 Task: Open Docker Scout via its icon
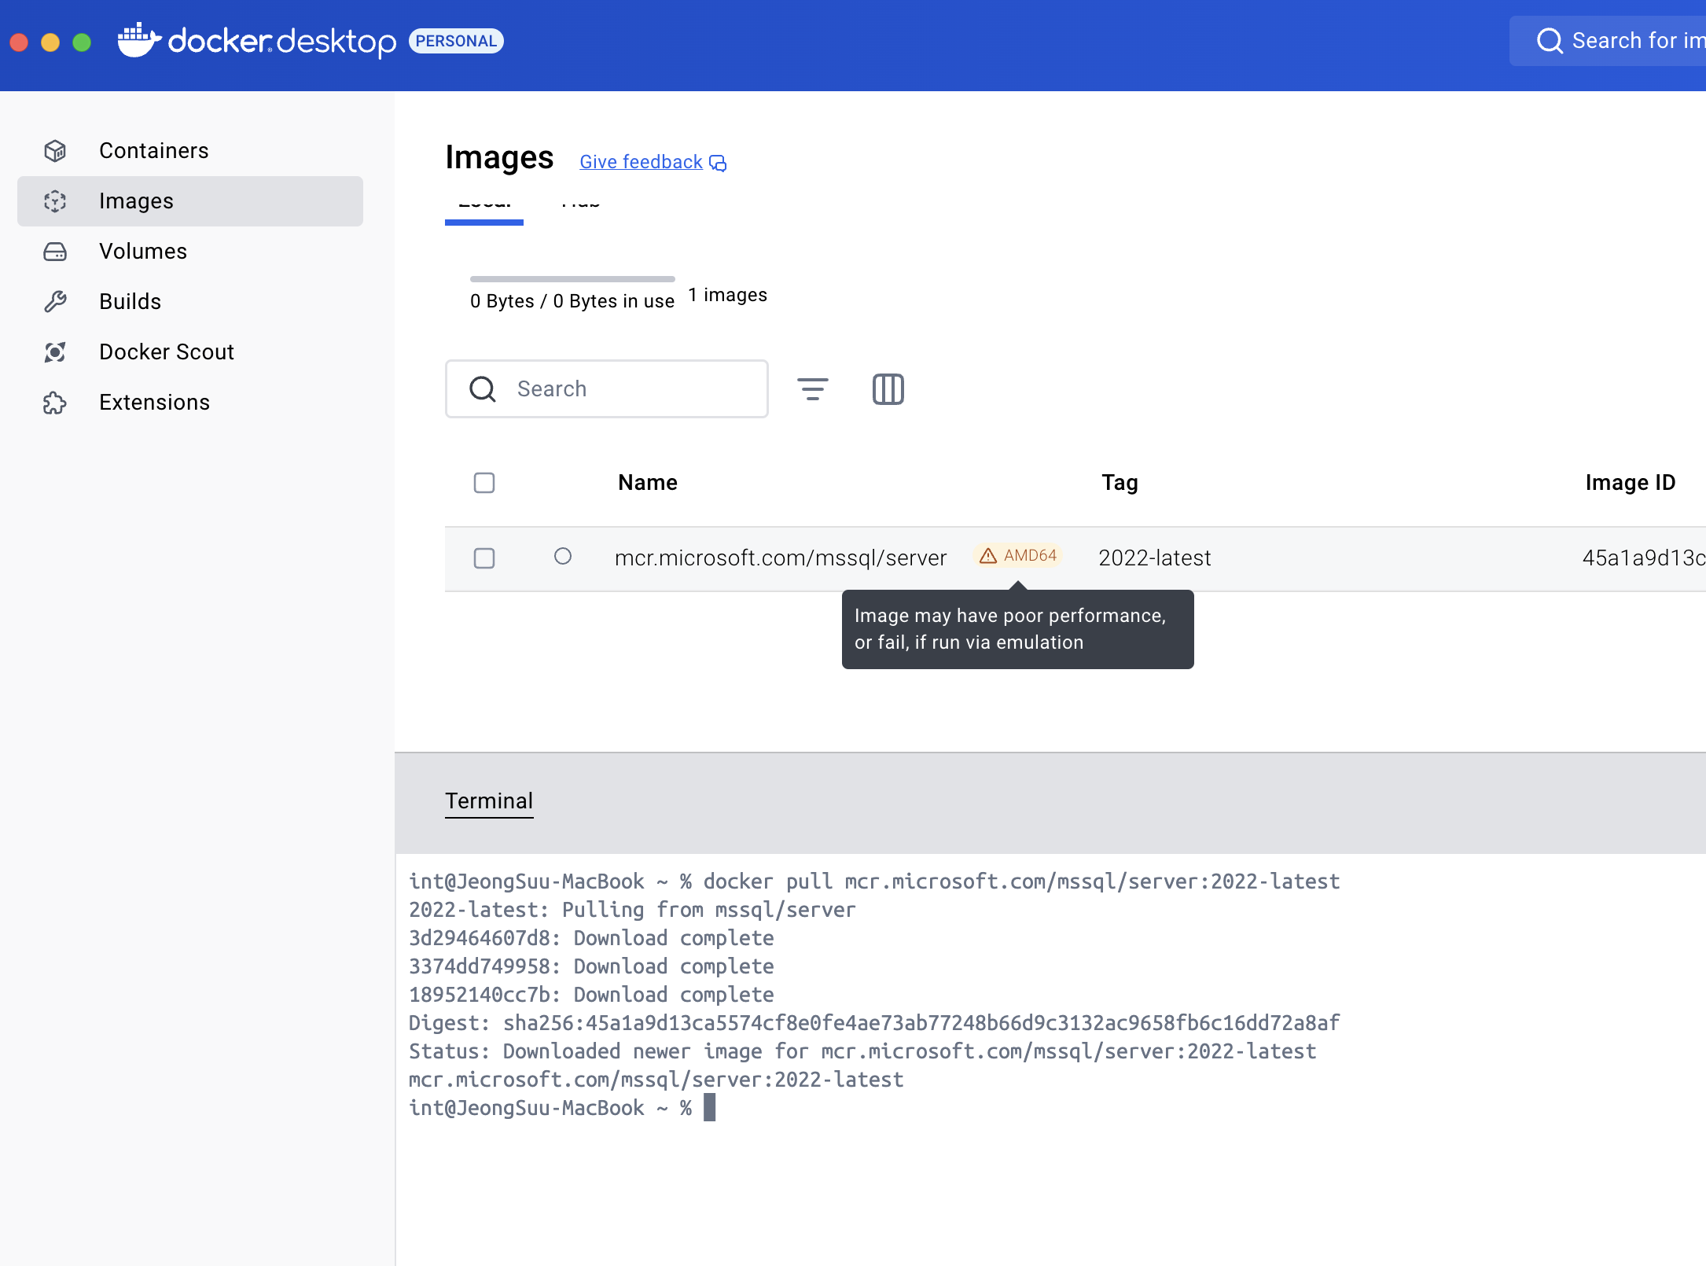tap(55, 351)
